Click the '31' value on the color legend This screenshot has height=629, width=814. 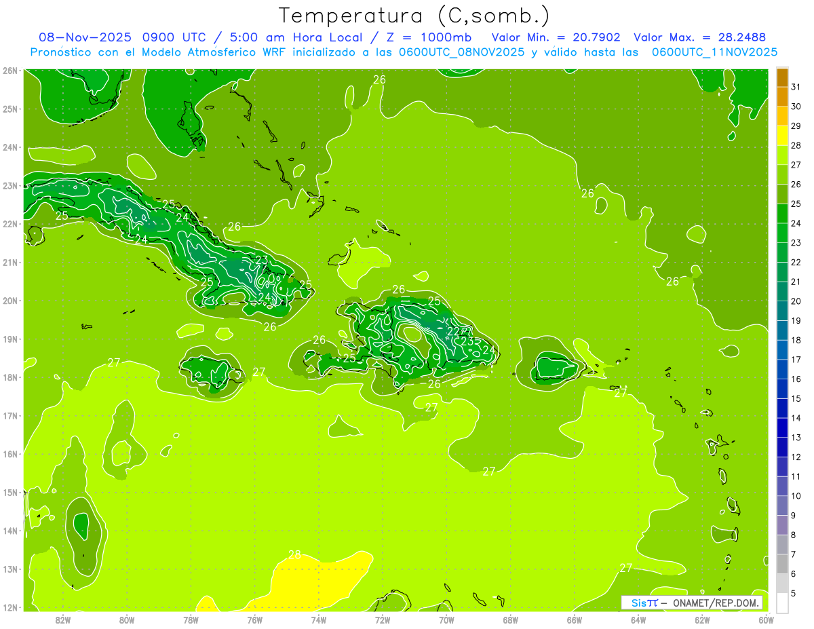click(x=796, y=87)
